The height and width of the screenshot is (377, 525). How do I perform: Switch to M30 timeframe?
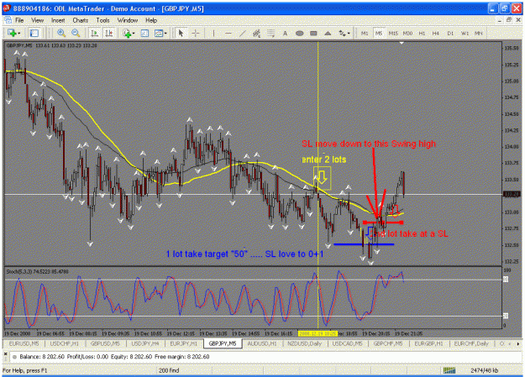[407, 33]
